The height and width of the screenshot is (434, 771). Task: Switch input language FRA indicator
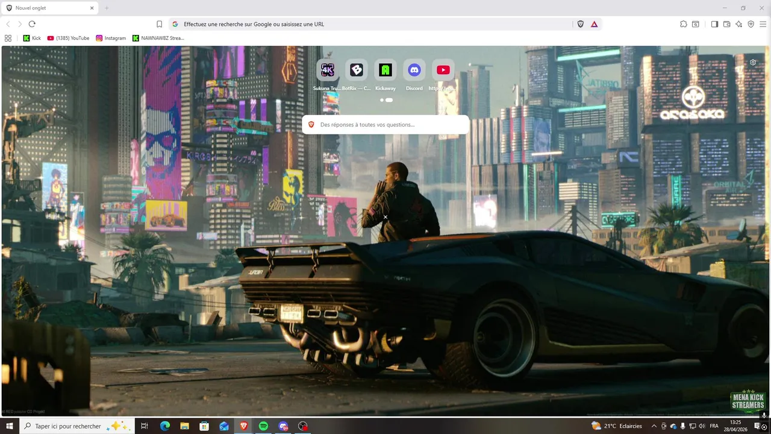pos(714,426)
